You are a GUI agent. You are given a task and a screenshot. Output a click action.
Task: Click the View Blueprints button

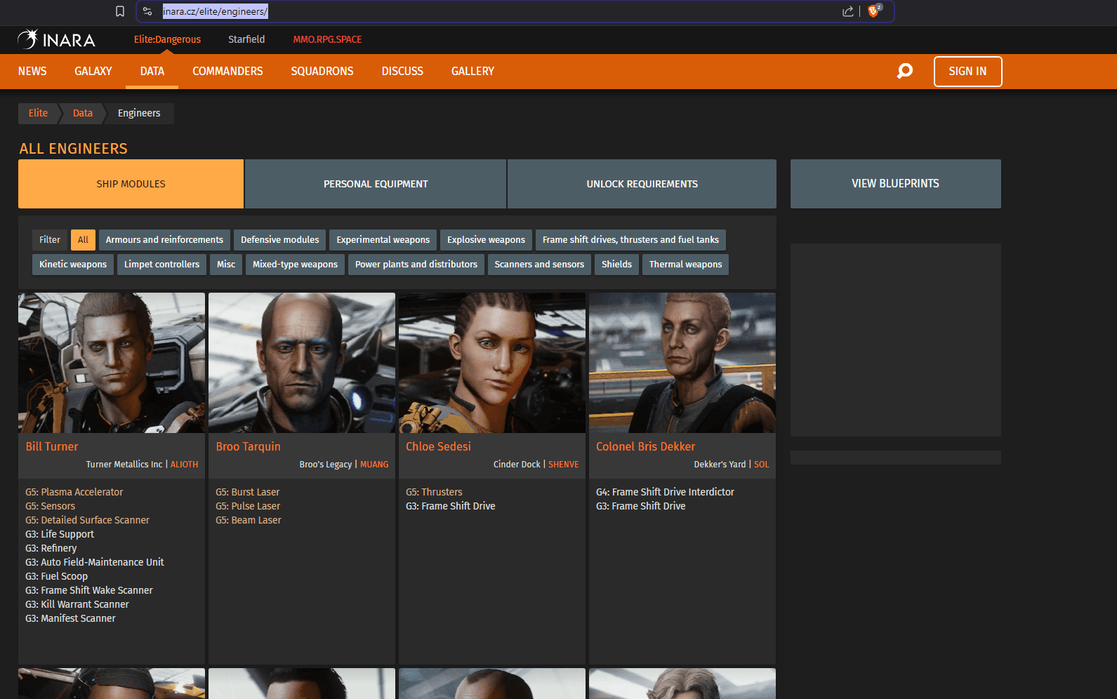pyautogui.click(x=895, y=184)
